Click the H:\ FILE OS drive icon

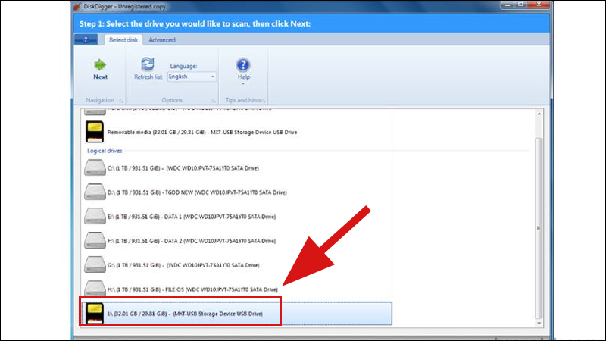(95, 288)
